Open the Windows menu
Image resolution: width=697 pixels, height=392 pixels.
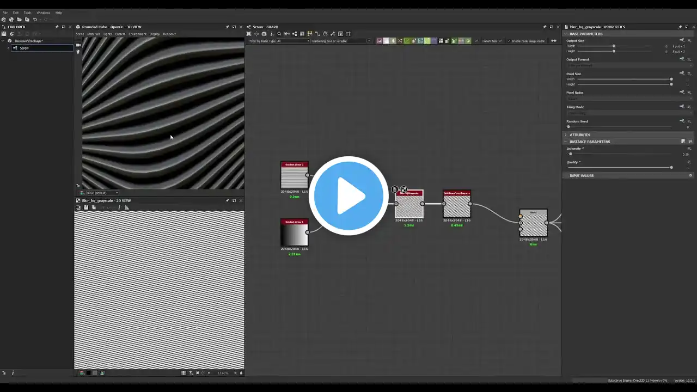point(43,13)
